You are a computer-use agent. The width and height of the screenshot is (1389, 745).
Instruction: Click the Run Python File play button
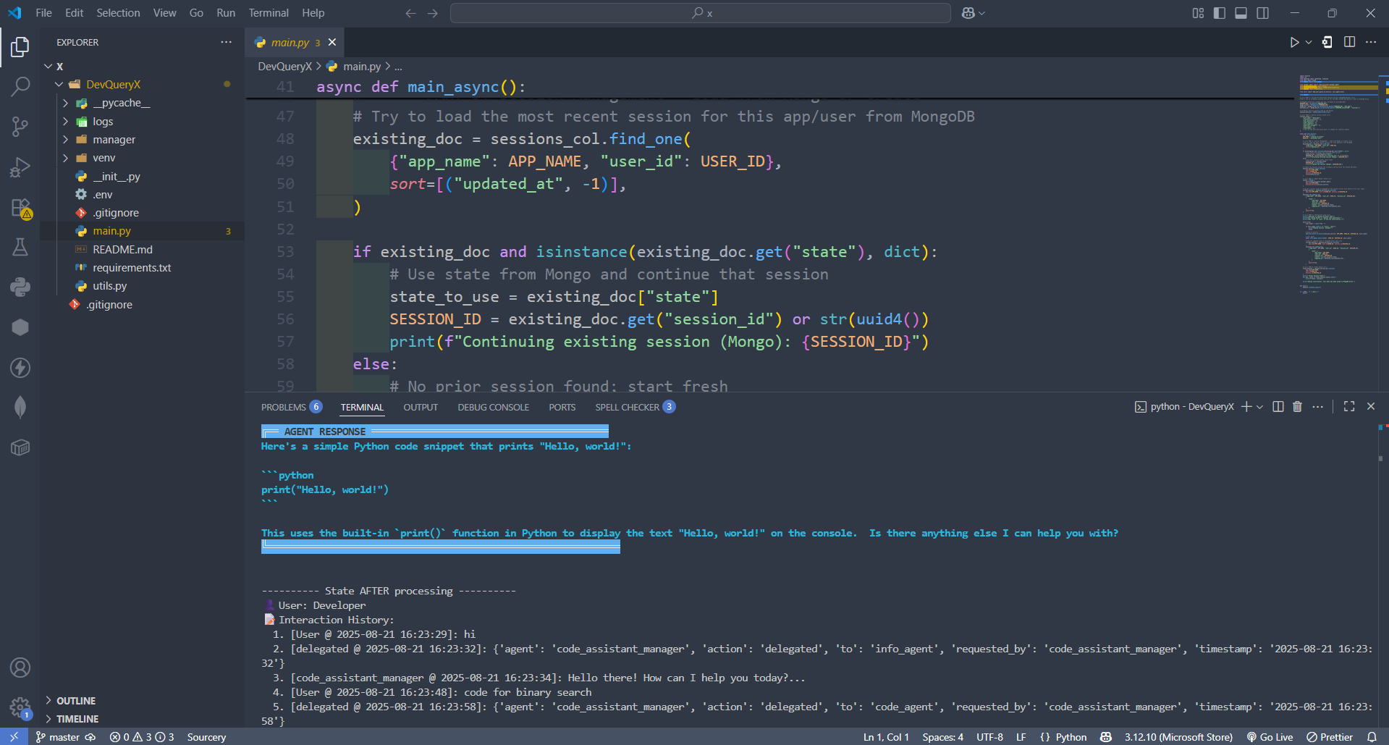1294,43
